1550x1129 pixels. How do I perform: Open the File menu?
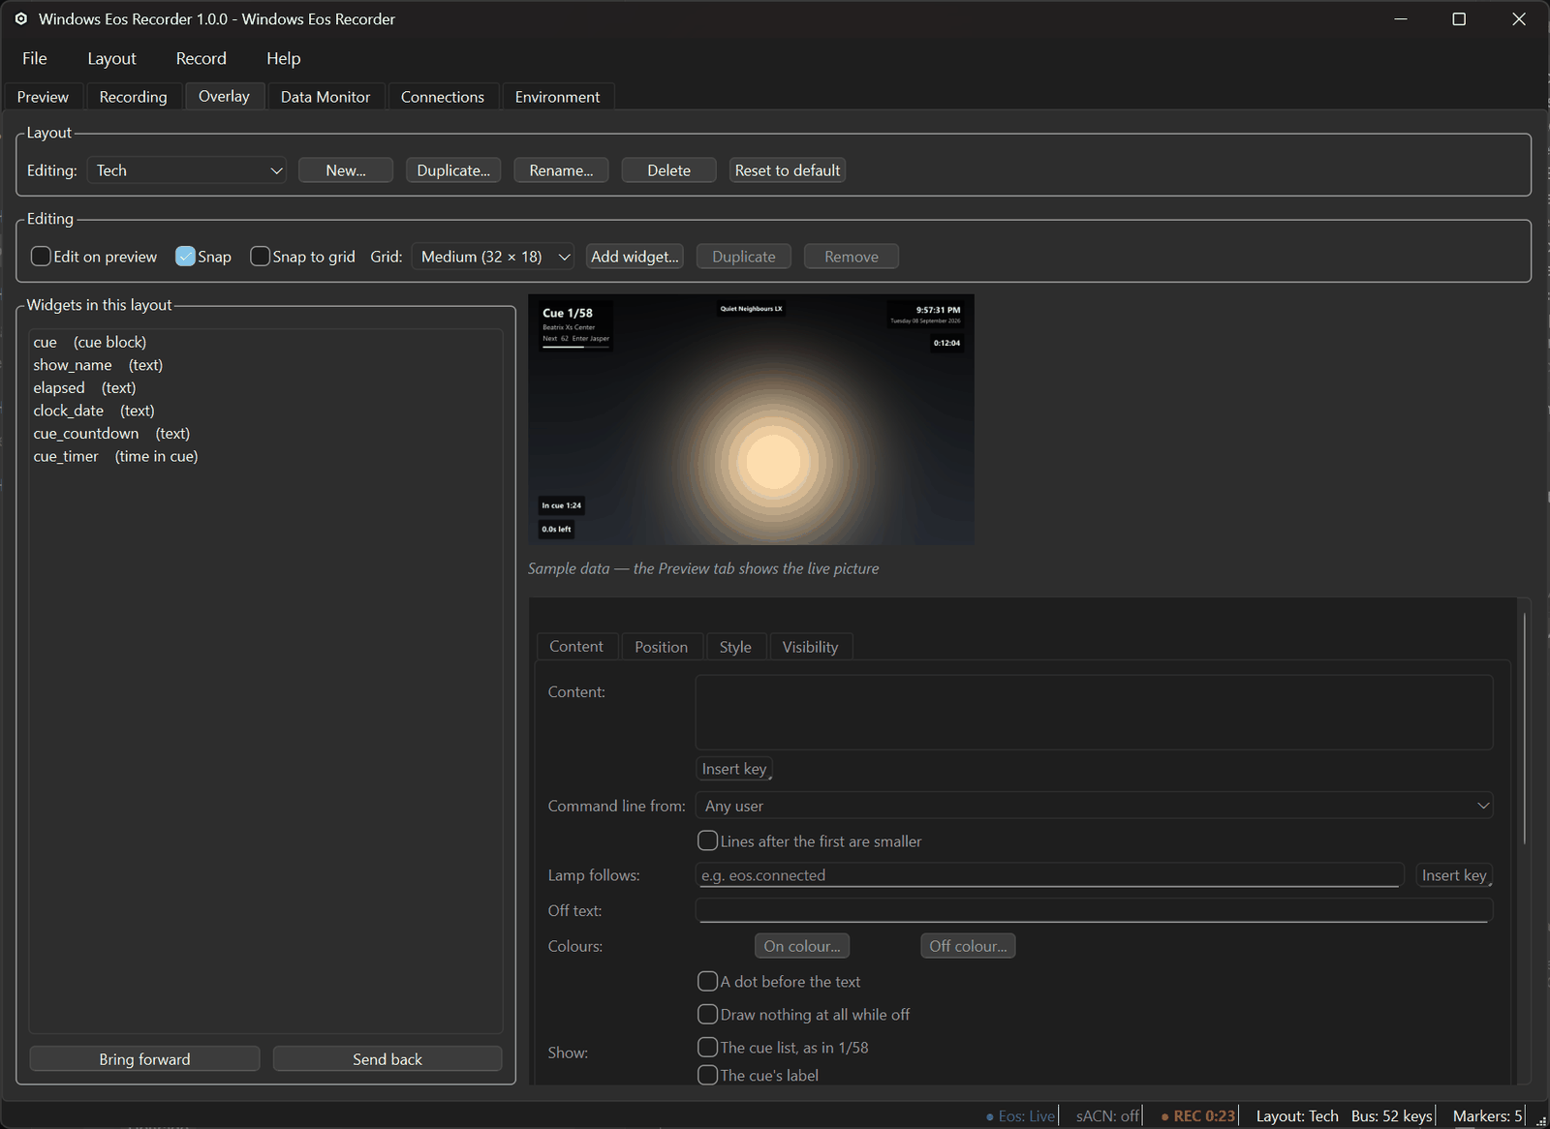35,58
